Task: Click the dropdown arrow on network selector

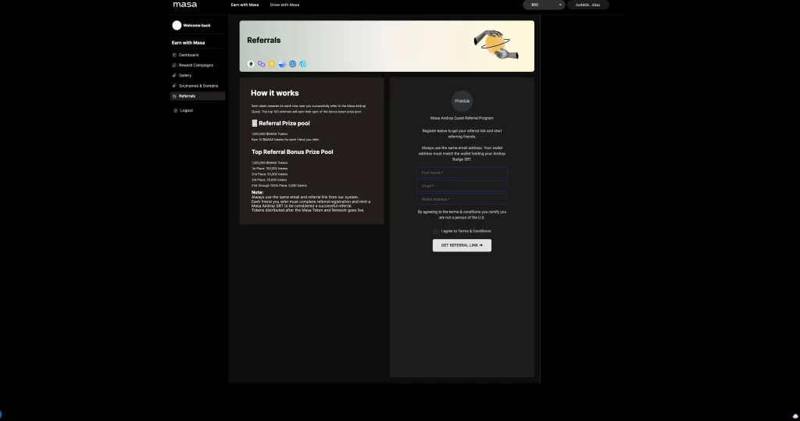Action: [560, 5]
